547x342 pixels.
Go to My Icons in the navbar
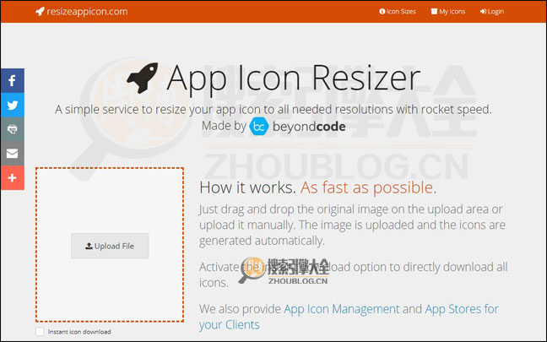tap(448, 12)
